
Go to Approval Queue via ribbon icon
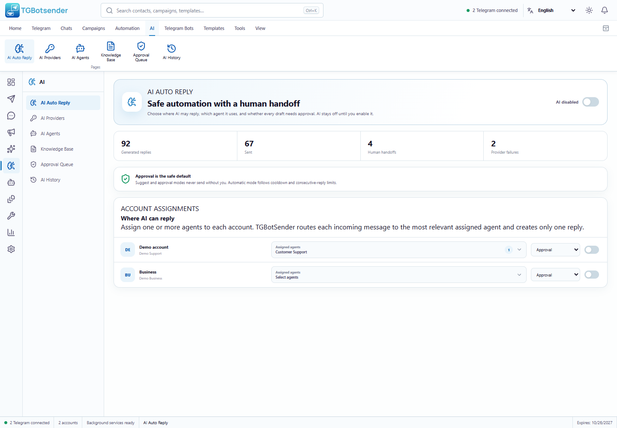coord(141,51)
